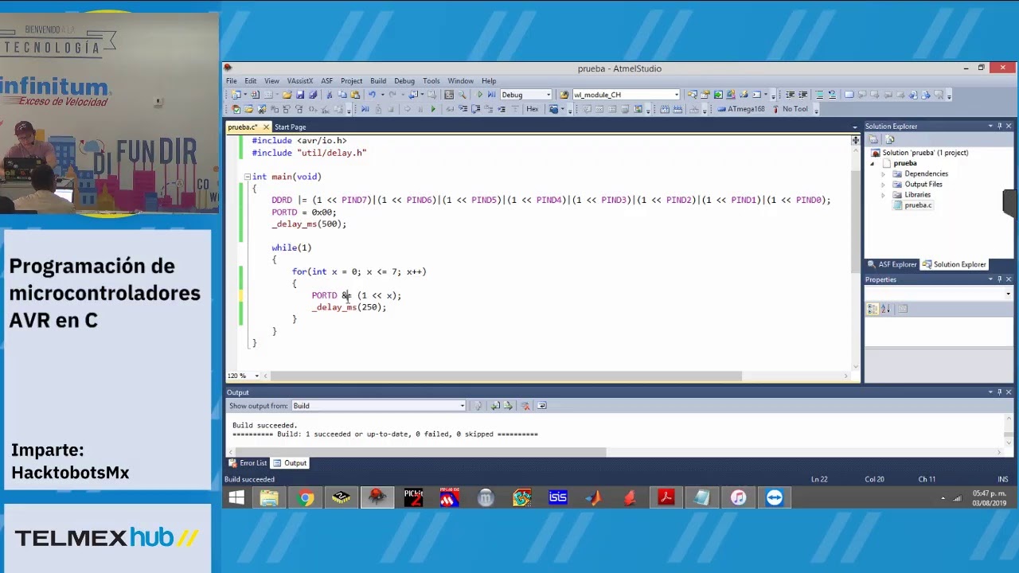Toggle auto-hide pin on Output panel
1019x573 pixels.
(x=999, y=392)
